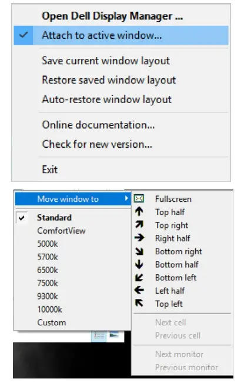Expand the Move window to submenu arrow
Screen dimensions: 244x382
point(126,198)
